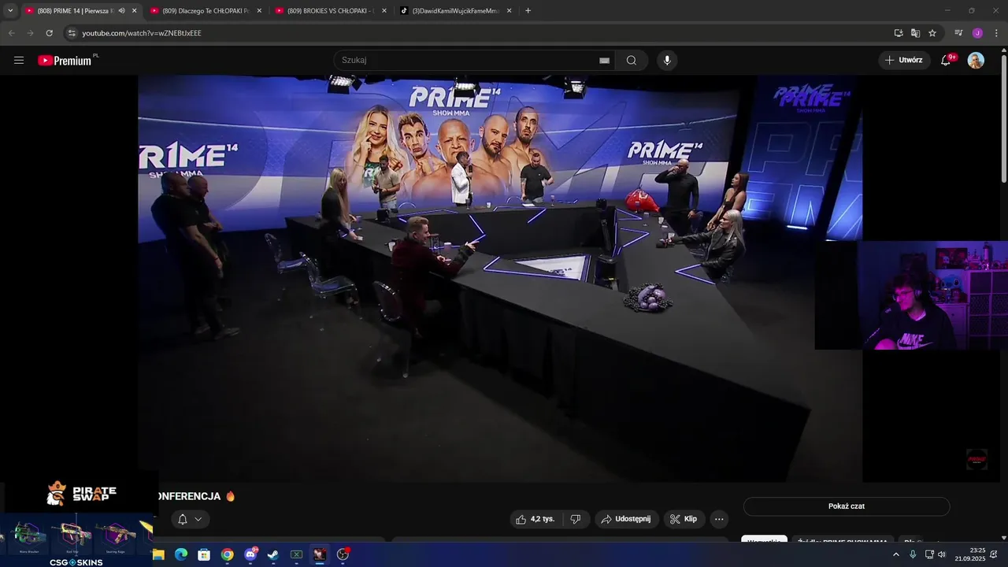Start voice search with microphone icon
The image size is (1008, 567).
pyautogui.click(x=667, y=61)
